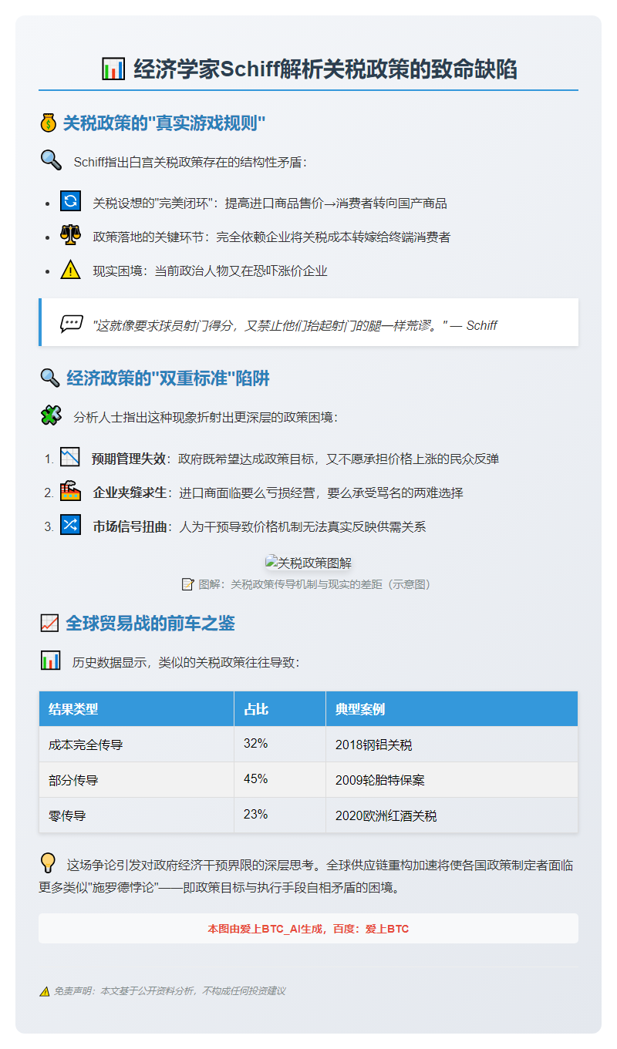Click the main title 经济学家Schiff解析关税政策的致命缺陷
The width and height of the screenshot is (617, 1049).
pos(325,69)
